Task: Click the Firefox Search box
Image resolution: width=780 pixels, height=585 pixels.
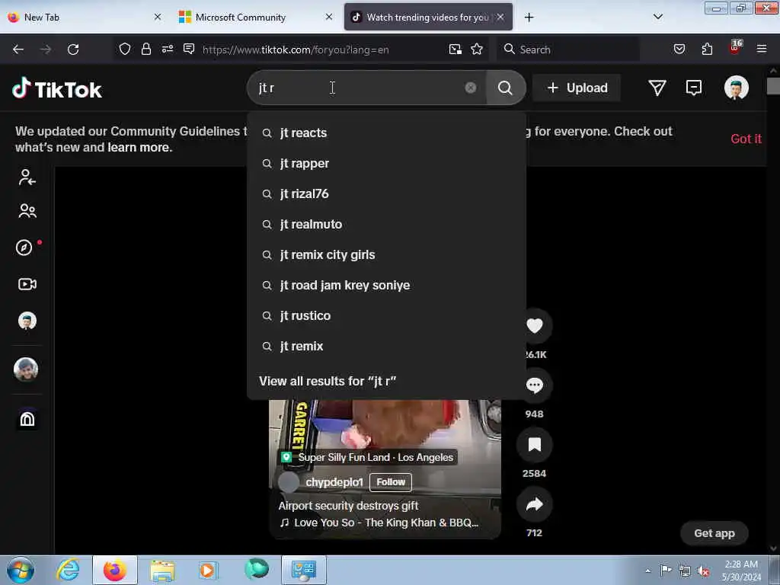Action: pos(568,50)
